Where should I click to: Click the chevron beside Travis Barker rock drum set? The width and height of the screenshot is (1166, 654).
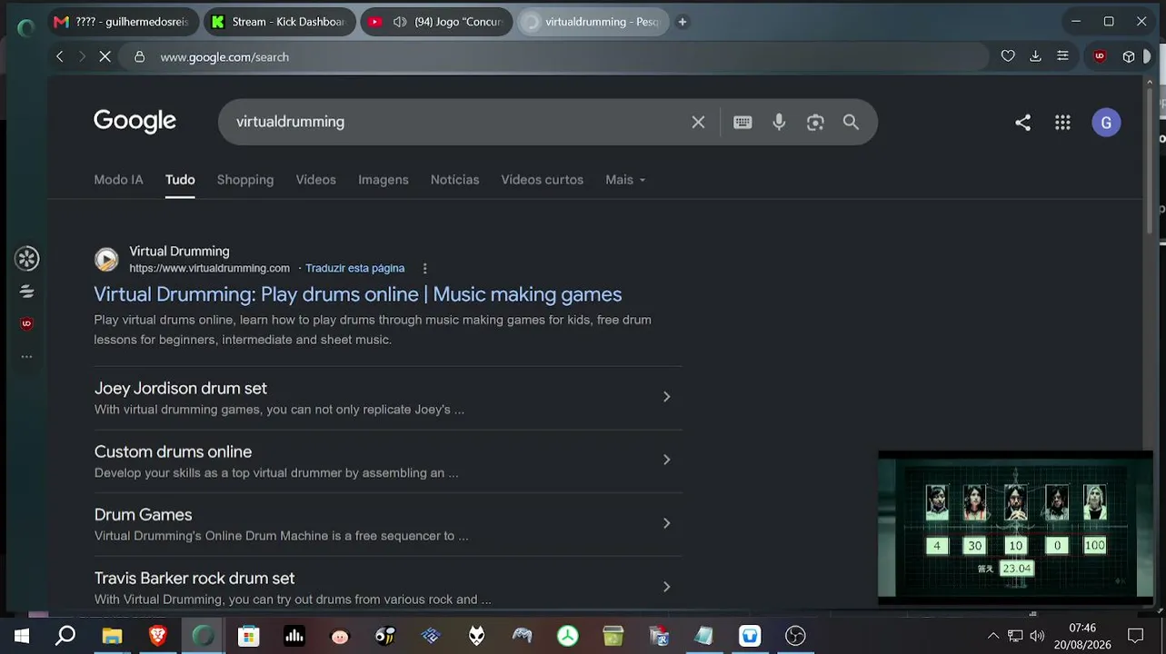(x=666, y=587)
